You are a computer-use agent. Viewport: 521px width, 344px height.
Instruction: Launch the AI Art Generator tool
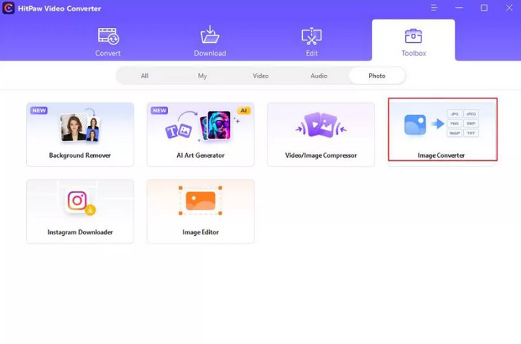tap(201, 134)
